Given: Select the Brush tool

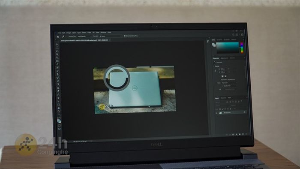Looking at the screenshot, I should point(57,71).
